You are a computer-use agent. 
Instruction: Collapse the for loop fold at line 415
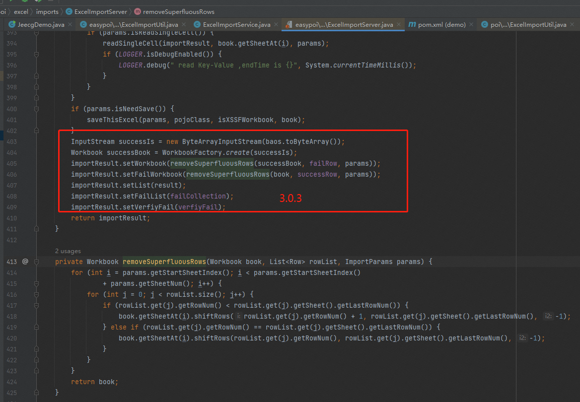coord(36,284)
